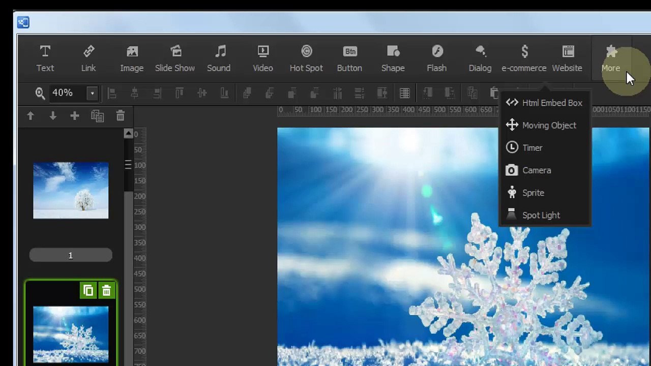
Task: Delete page using green thumbnail trash icon
Action: (106, 290)
